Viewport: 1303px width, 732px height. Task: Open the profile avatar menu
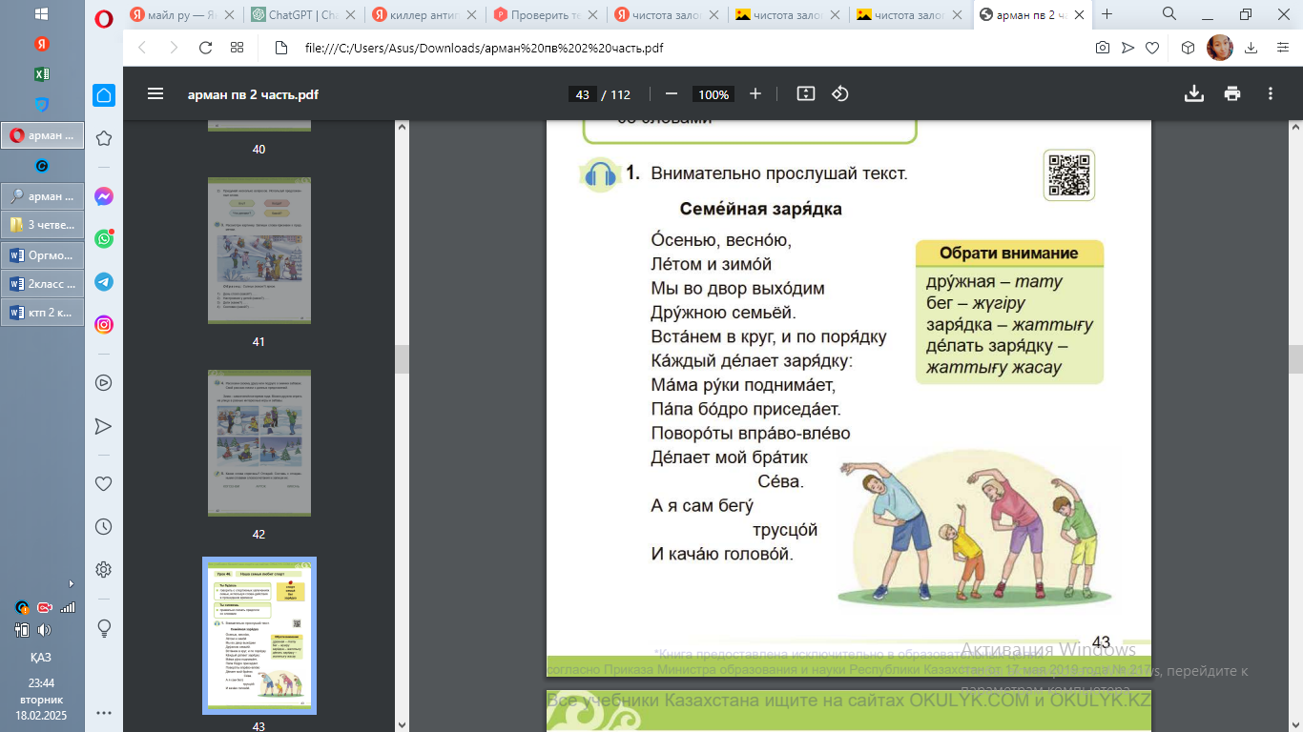pyautogui.click(x=1220, y=47)
